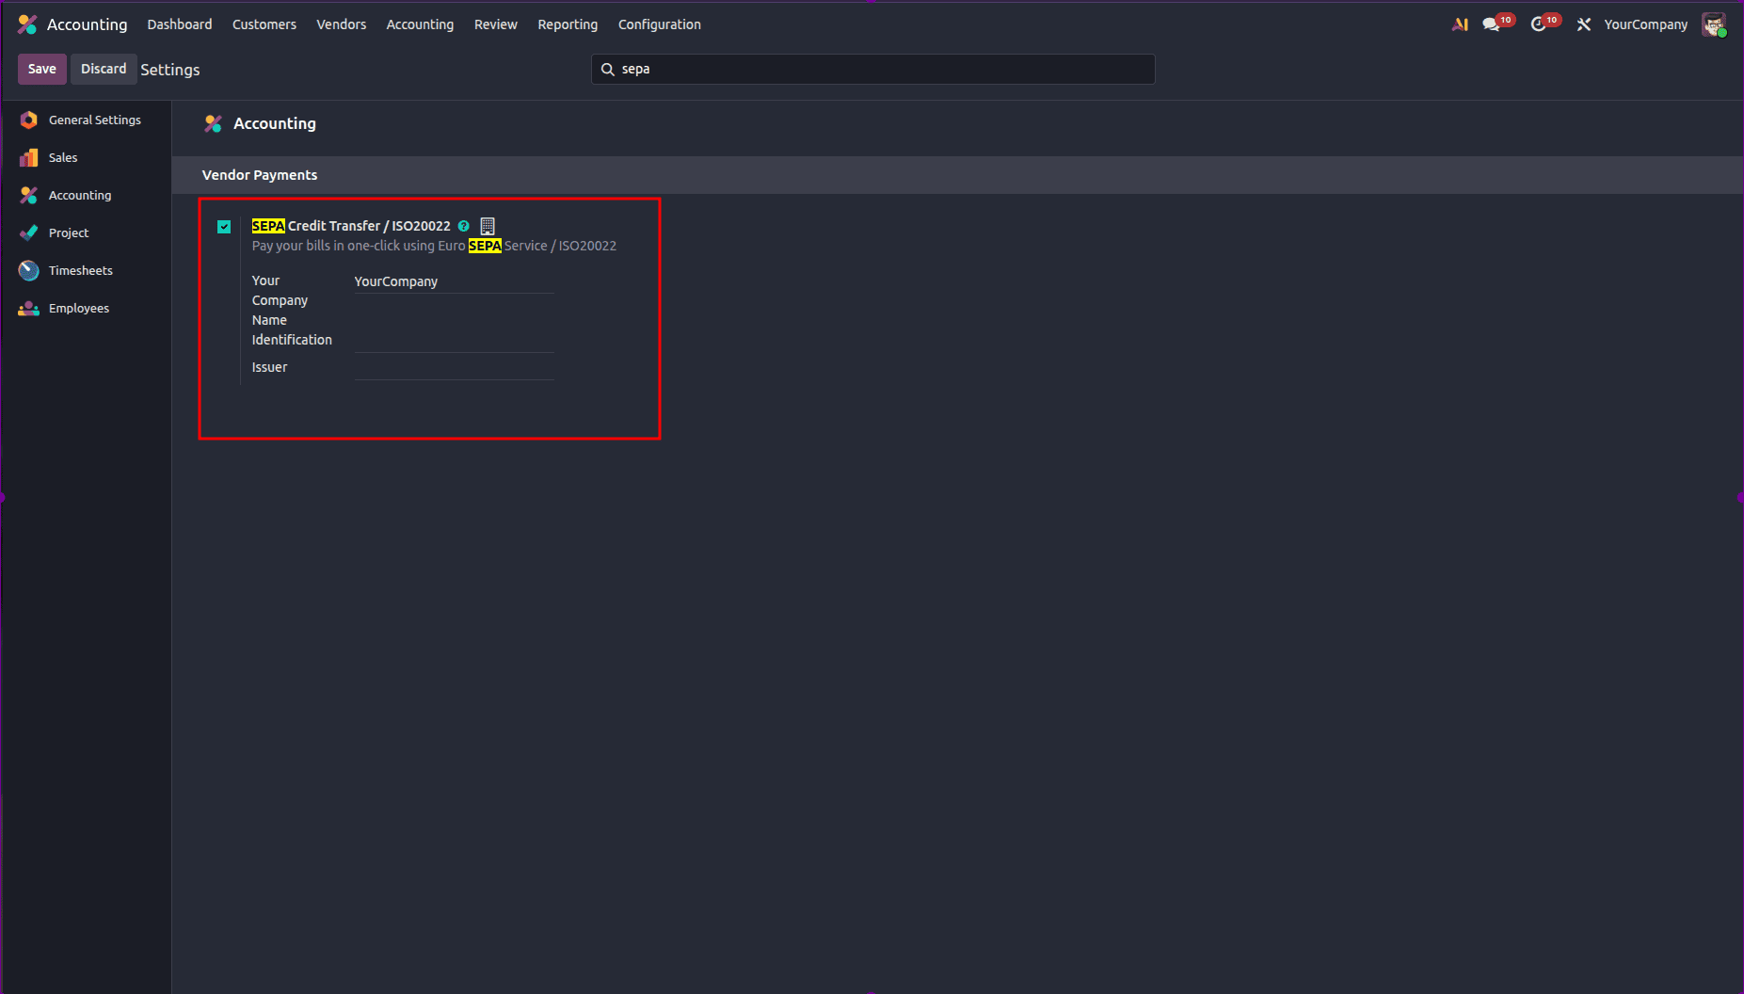Open the messages conversations icon
This screenshot has height=994, width=1744.
click(1492, 24)
